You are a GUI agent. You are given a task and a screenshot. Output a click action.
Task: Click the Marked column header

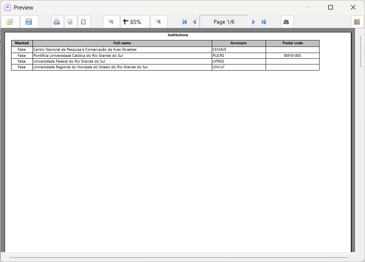coord(22,43)
